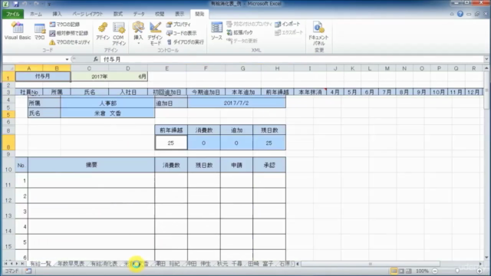Toggle 相対参照で記録 relative reference recording
This screenshot has width=491, height=276.
click(x=68, y=33)
